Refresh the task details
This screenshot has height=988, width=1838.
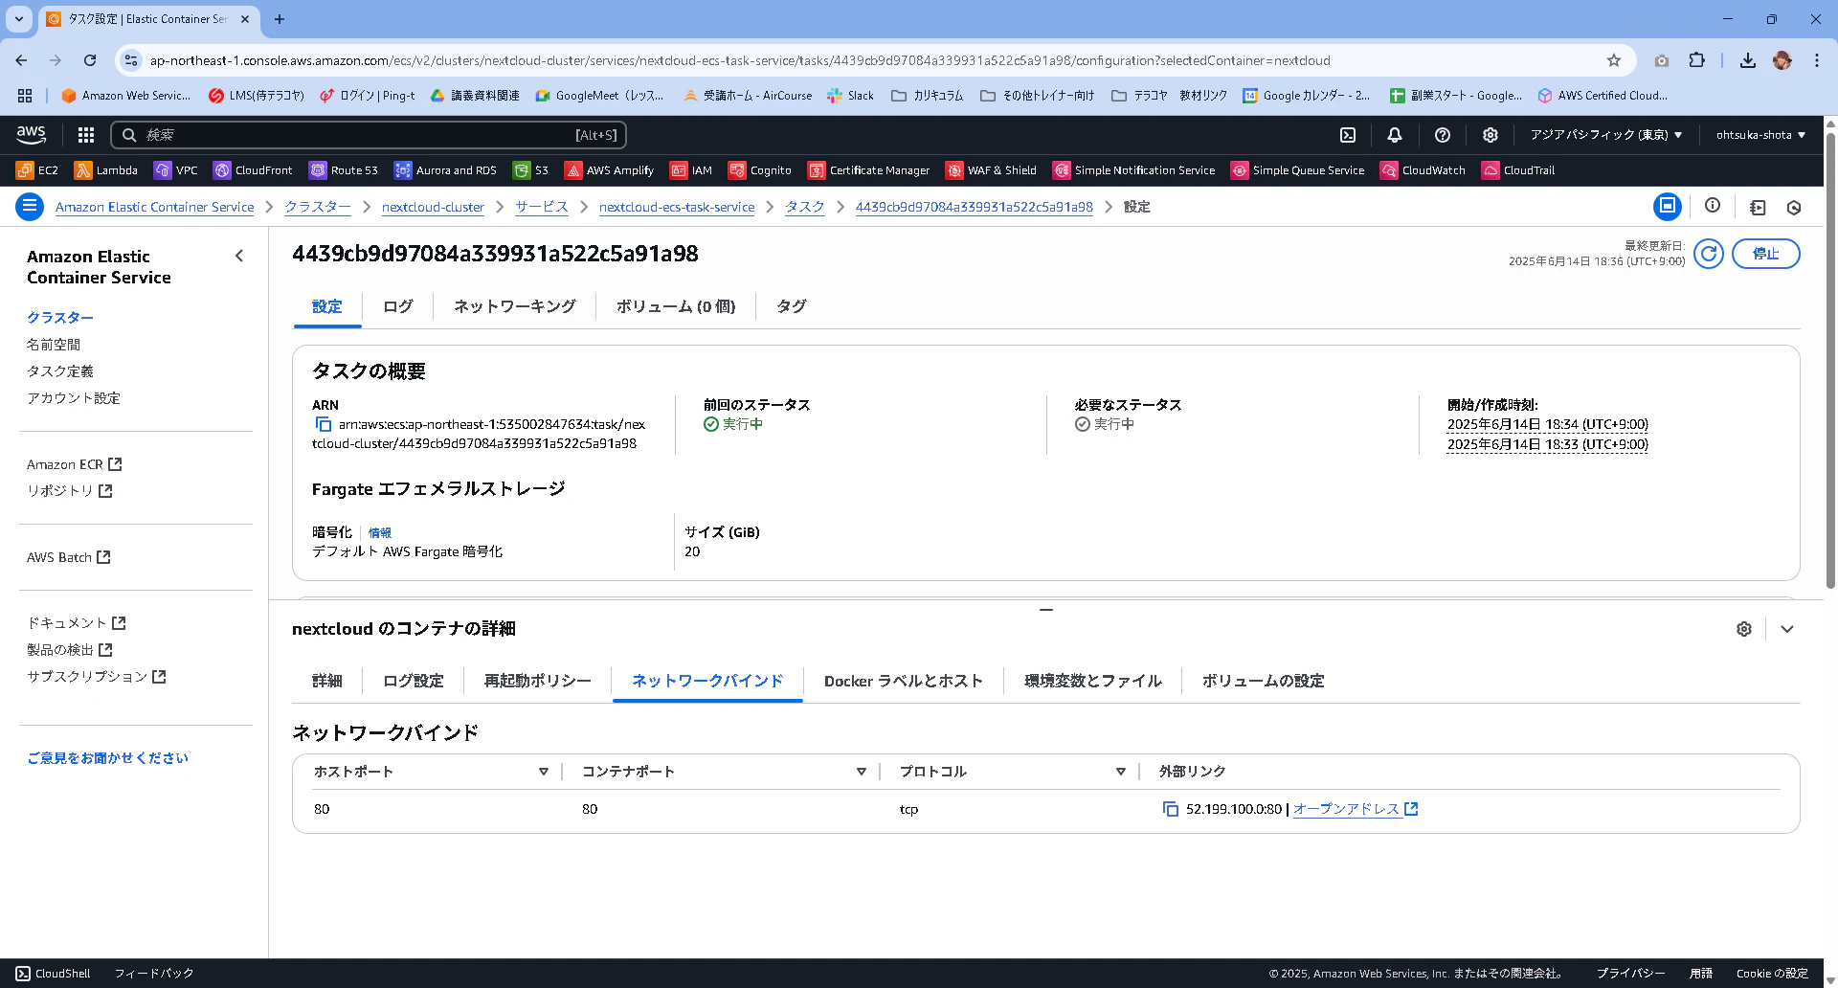[x=1709, y=254]
